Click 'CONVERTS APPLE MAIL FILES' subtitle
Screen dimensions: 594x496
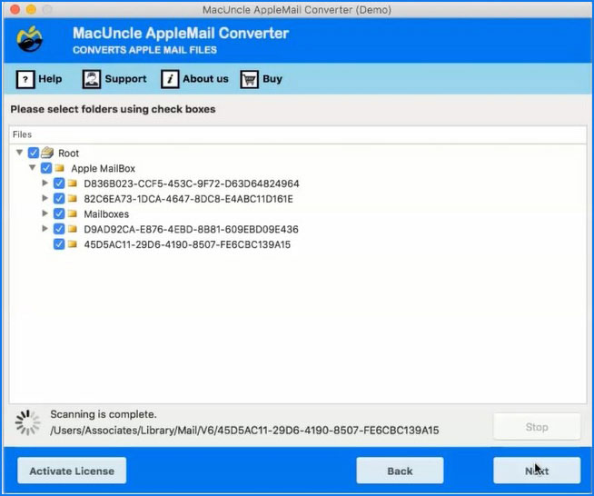point(144,50)
